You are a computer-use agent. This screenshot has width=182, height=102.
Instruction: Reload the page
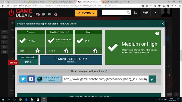(x=106, y=6)
